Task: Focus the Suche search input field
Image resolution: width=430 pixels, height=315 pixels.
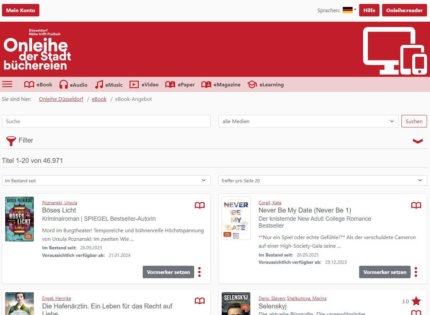Action: [x=106, y=121]
